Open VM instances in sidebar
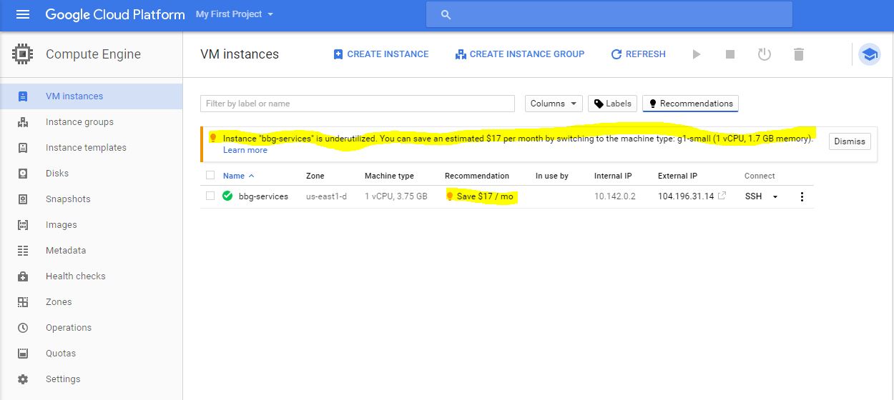This screenshot has height=400, width=894. point(91,96)
